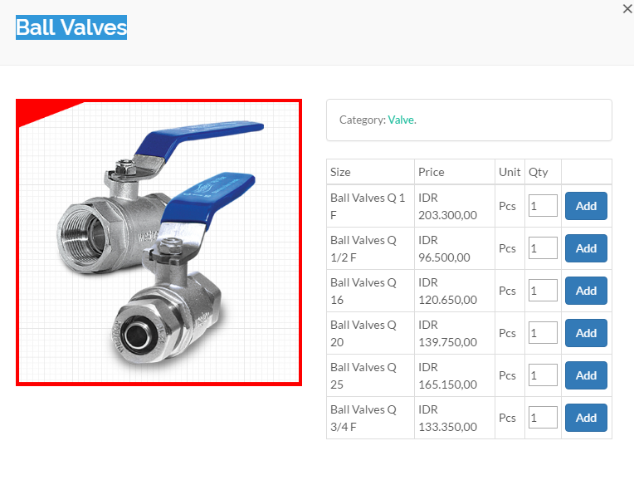Click the Price column header
The width and height of the screenshot is (634, 480).
click(432, 172)
